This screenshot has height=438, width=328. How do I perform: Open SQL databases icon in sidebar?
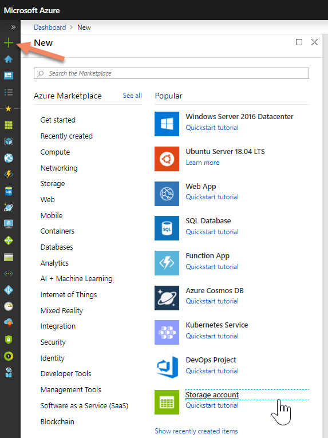click(9, 191)
